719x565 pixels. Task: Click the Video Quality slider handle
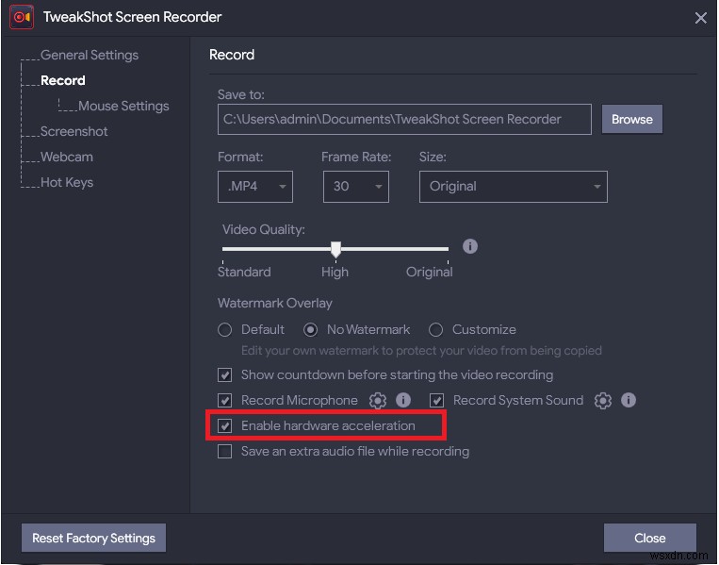tap(335, 249)
